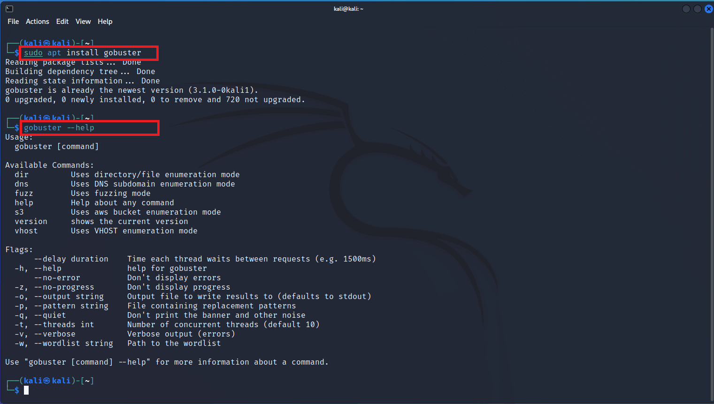Image resolution: width=714 pixels, height=404 pixels.
Task: Click the "s3" command name
Action: point(19,212)
